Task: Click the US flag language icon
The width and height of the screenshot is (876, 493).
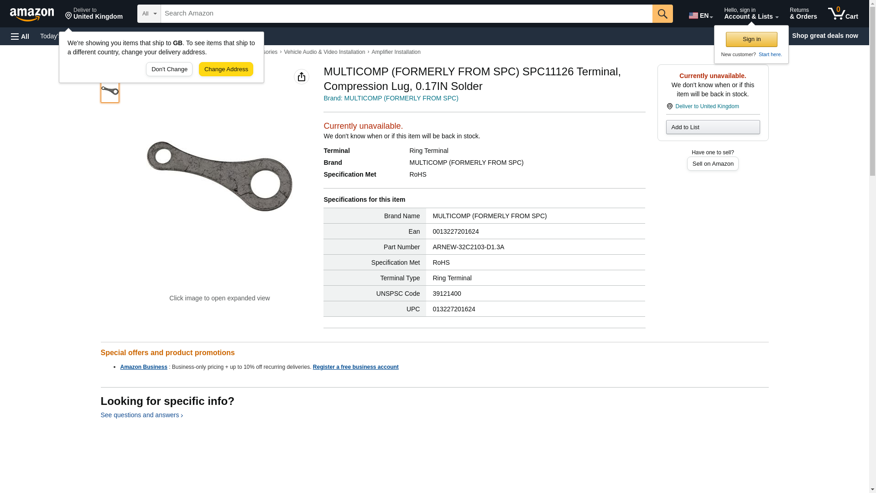Action: coord(693,16)
